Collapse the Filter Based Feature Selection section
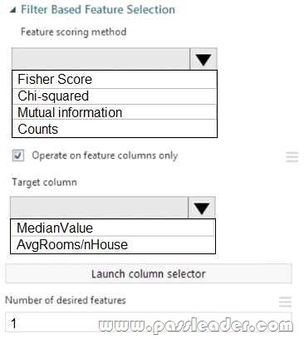 tap(12, 11)
